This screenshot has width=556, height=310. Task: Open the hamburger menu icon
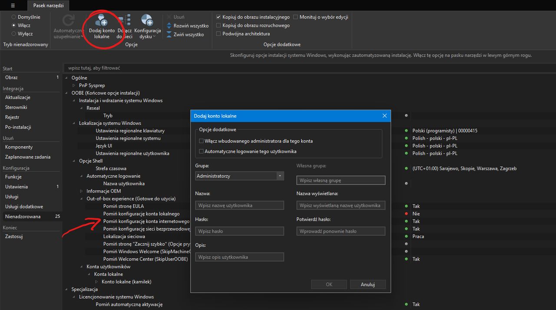13,6
